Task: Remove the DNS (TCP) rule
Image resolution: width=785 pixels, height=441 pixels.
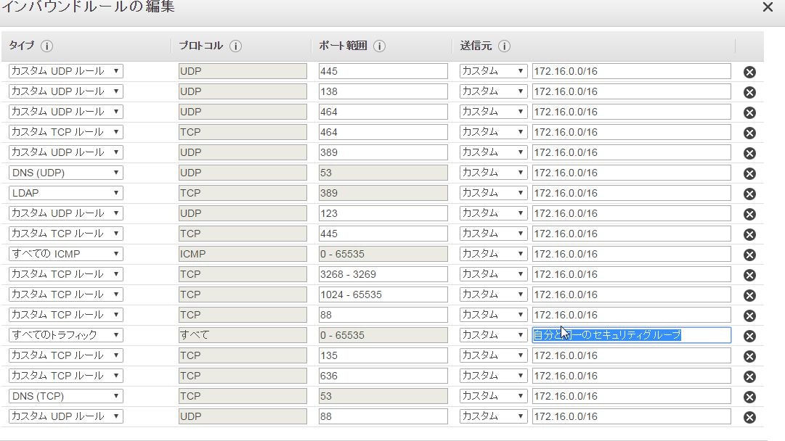Action: [x=749, y=397]
